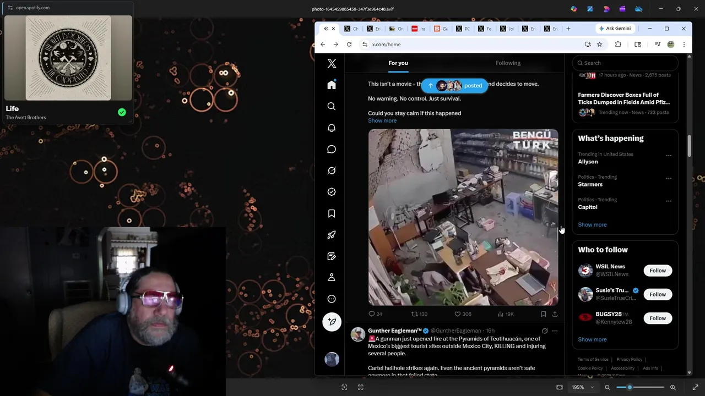The image size is (705, 396).
Task: Open Terms of Service link
Action: 593,359
